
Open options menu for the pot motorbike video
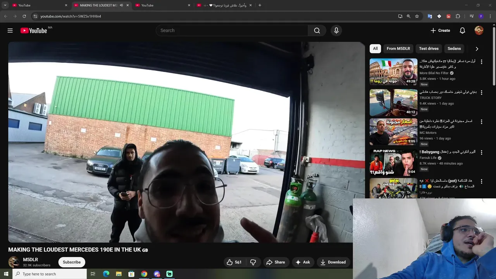point(482,181)
